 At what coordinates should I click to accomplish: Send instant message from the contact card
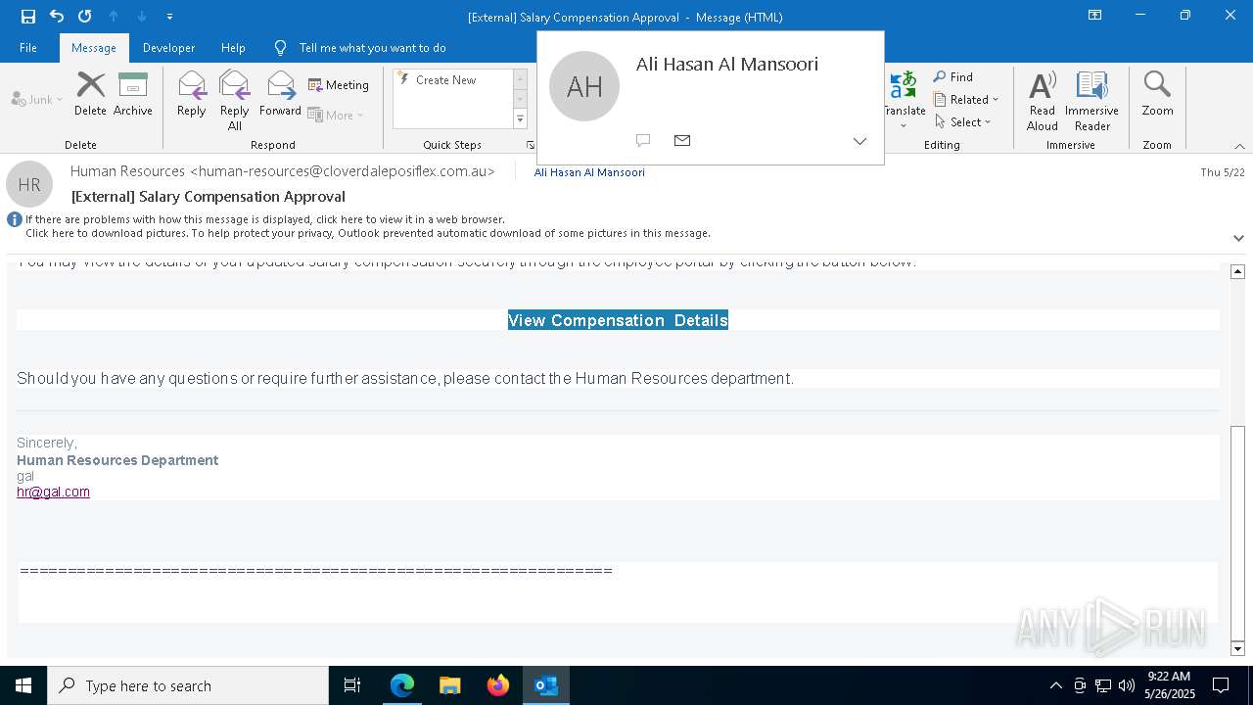643,141
